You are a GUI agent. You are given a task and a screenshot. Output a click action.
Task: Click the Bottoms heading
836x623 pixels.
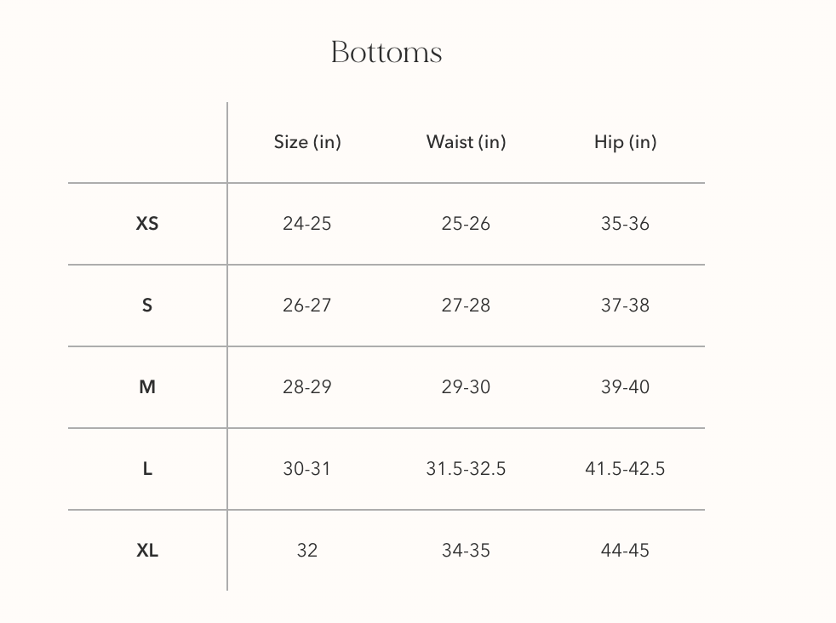click(387, 53)
